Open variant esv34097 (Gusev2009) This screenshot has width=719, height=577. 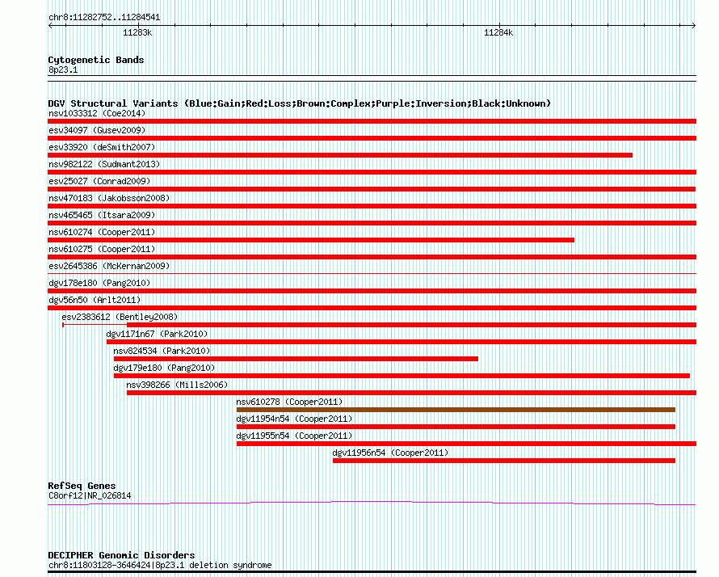(97, 130)
